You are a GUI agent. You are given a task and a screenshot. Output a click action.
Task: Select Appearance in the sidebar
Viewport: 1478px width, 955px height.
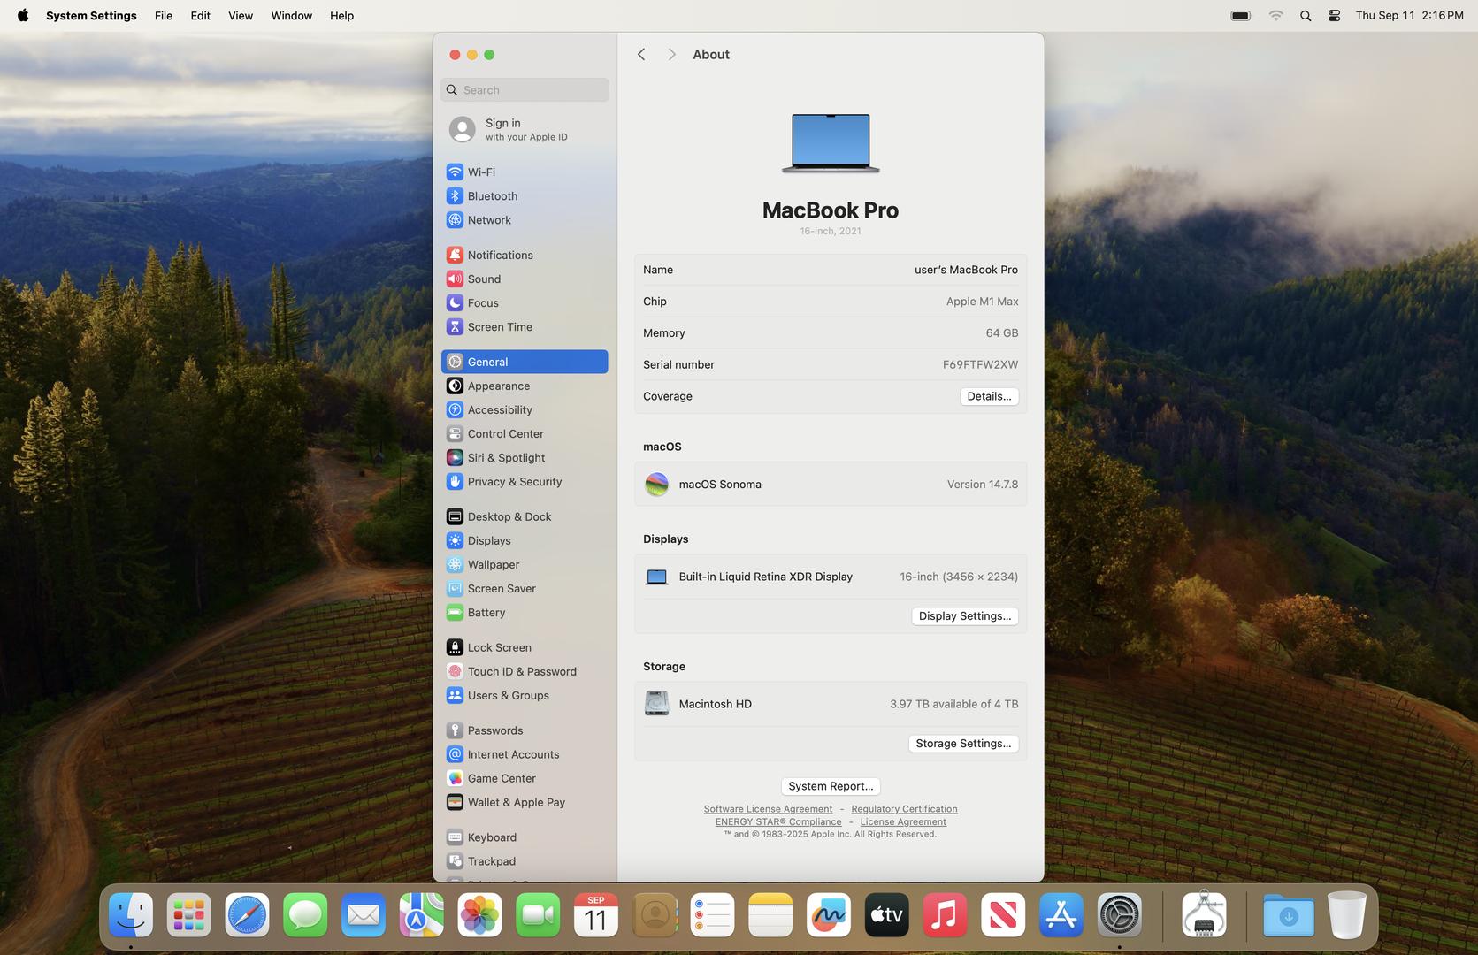[524, 386]
